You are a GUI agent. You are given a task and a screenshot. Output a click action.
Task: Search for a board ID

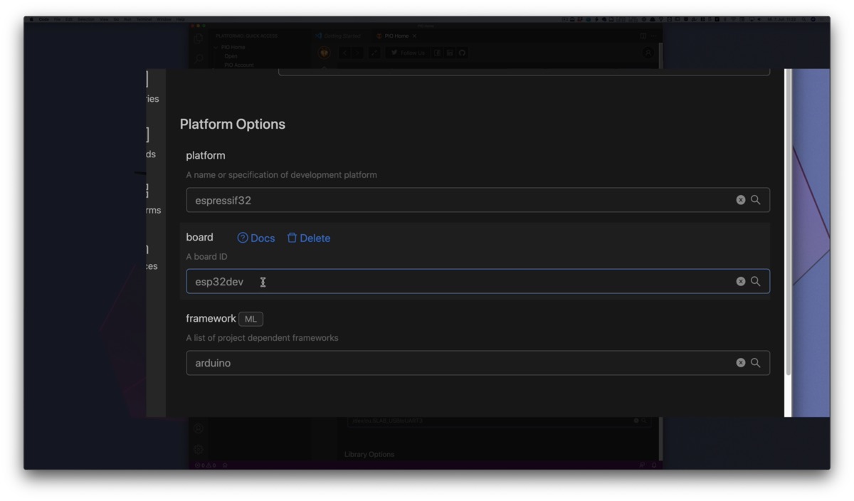756,281
